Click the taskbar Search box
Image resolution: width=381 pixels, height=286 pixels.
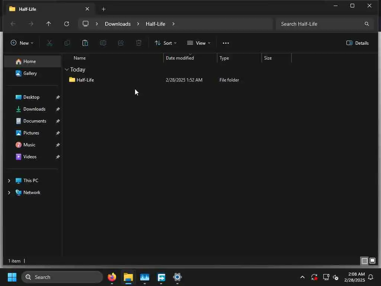[62, 277]
